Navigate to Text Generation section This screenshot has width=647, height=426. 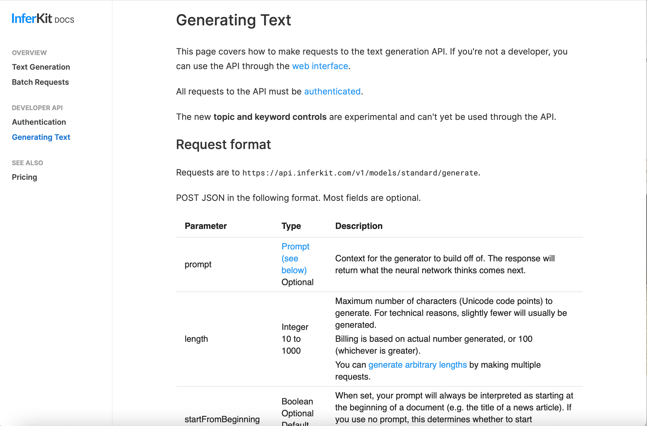(x=41, y=67)
